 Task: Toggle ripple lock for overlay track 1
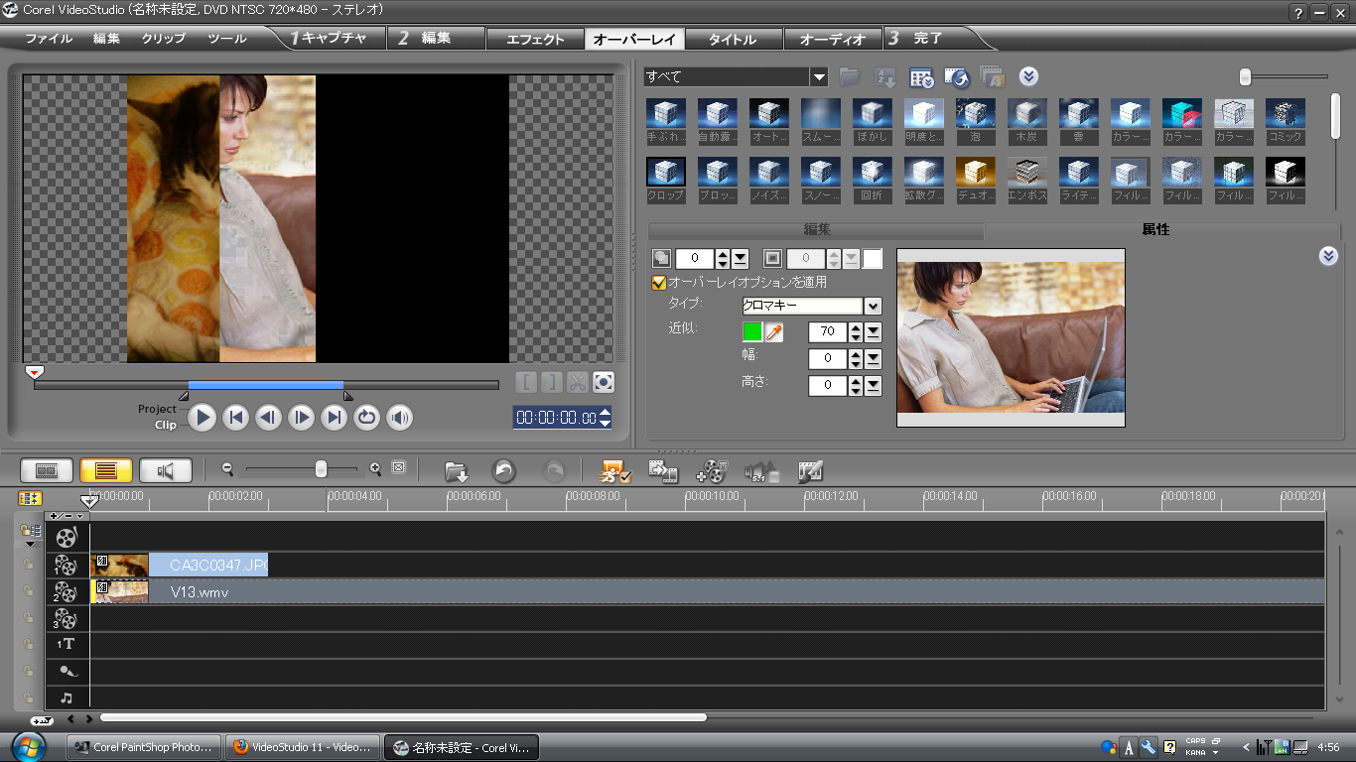coord(30,565)
